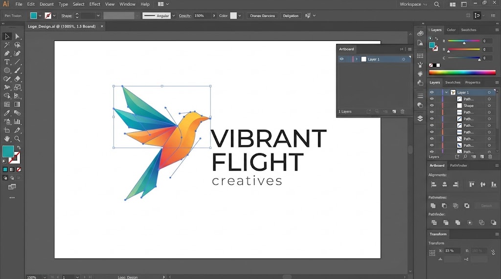Viewport: 501px width, 279px height.
Task: Open stroke color dropdown in control bar
Action: click(54, 16)
